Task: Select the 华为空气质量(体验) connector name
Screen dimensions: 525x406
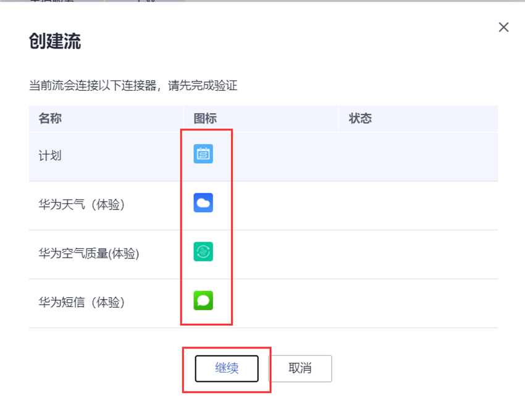Action: pos(88,253)
